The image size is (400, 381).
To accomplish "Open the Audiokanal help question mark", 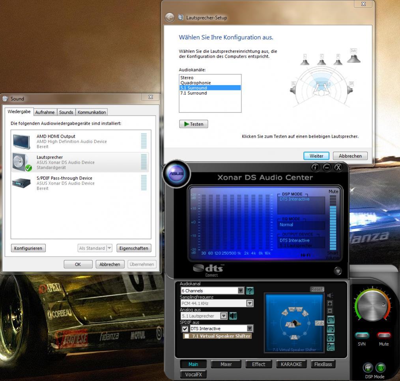I will point(250,290).
